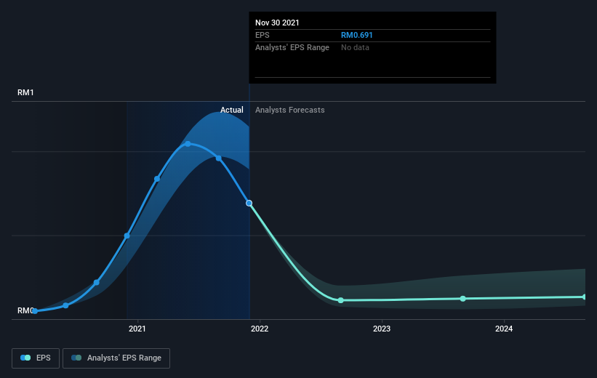Click the RM0.691 EPS value in tooltip
Screen dimensions: 597x378
point(357,35)
